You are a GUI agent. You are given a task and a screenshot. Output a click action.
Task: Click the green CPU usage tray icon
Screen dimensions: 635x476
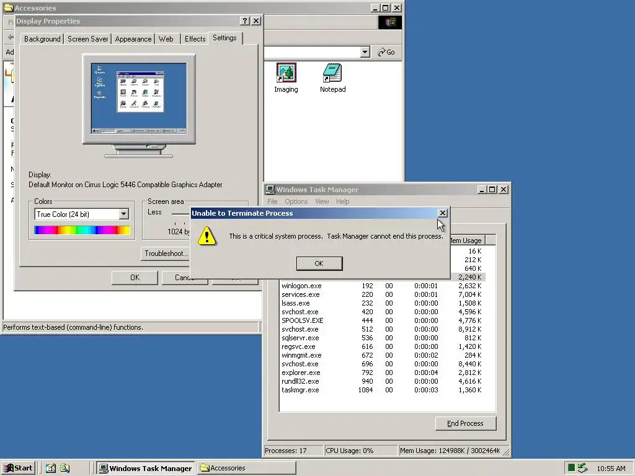point(571,468)
